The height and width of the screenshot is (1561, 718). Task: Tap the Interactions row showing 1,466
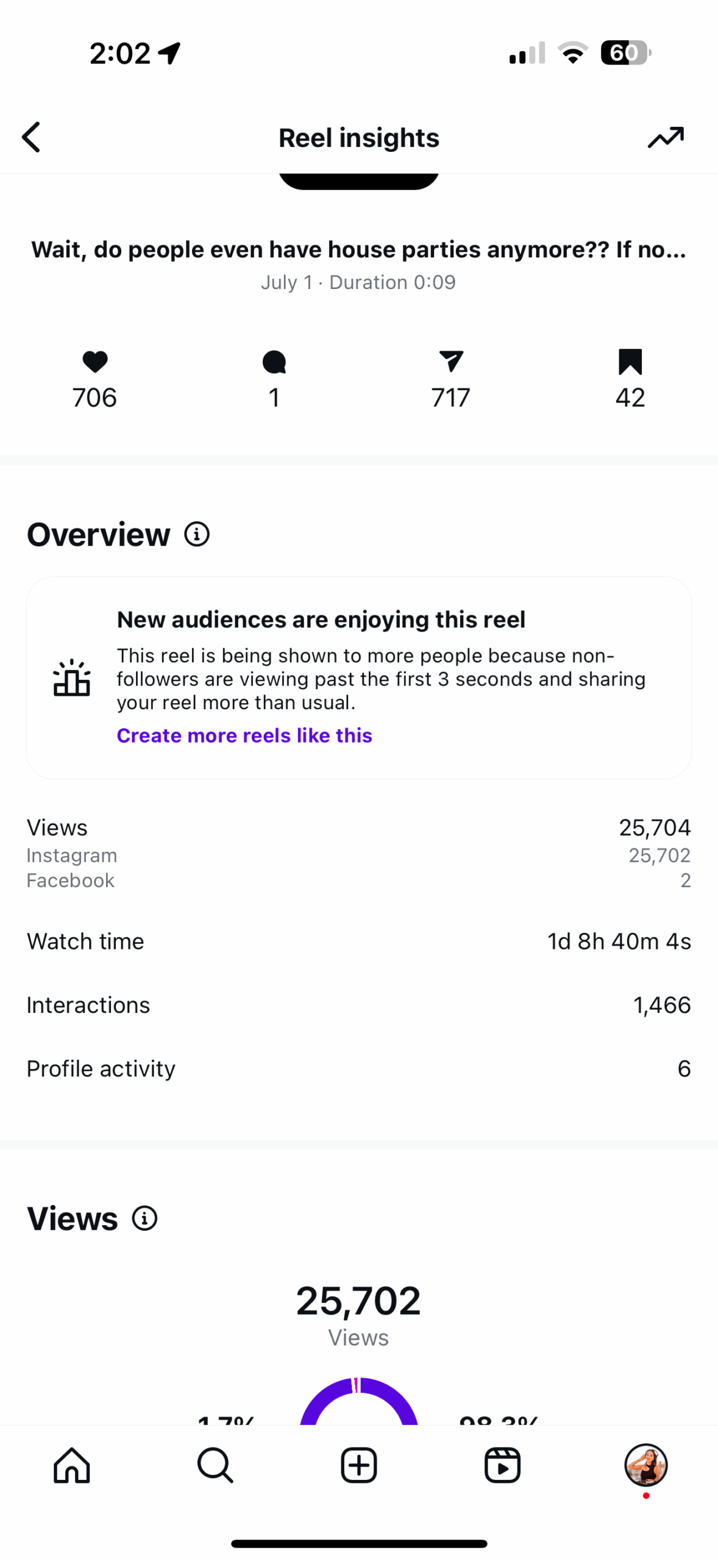(x=358, y=1004)
